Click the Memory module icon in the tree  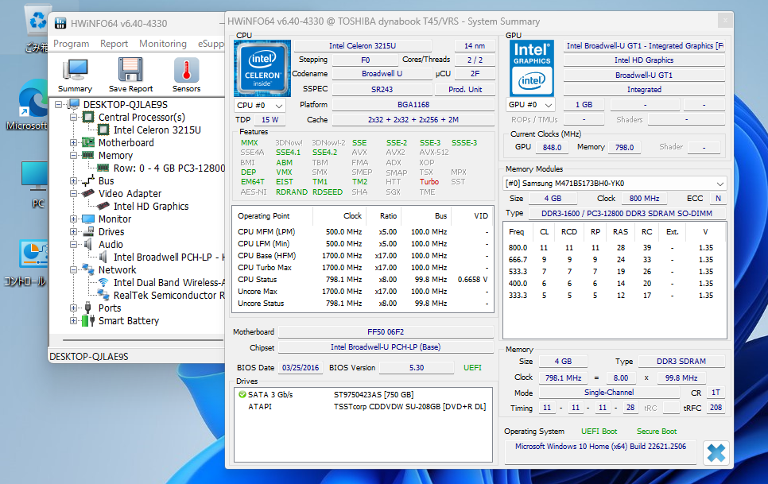pos(88,155)
